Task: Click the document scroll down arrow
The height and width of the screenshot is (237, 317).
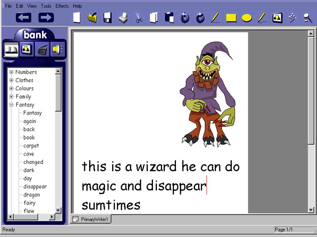Action: [311, 210]
